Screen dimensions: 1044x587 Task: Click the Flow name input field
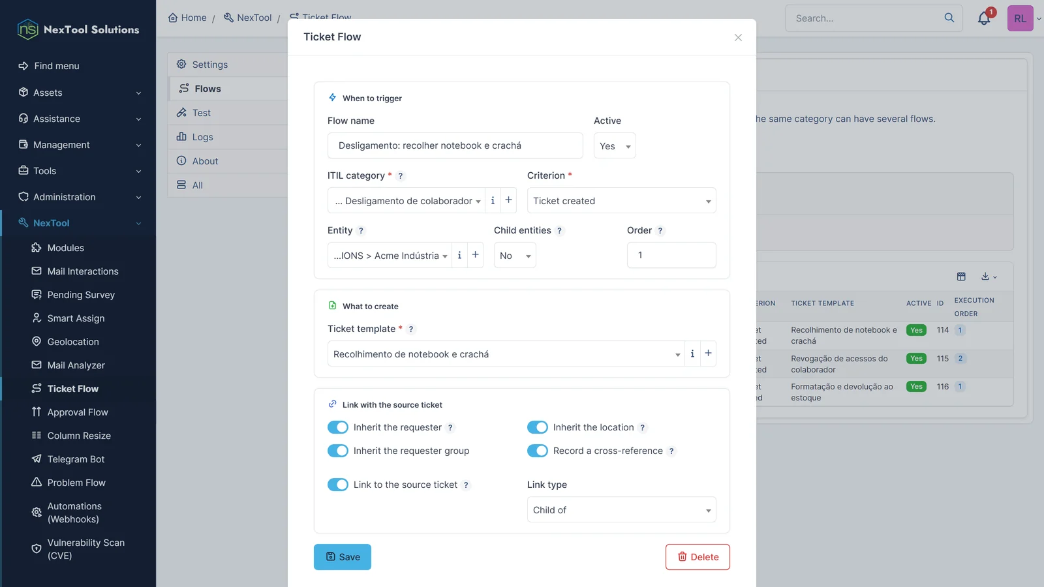pyautogui.click(x=455, y=146)
